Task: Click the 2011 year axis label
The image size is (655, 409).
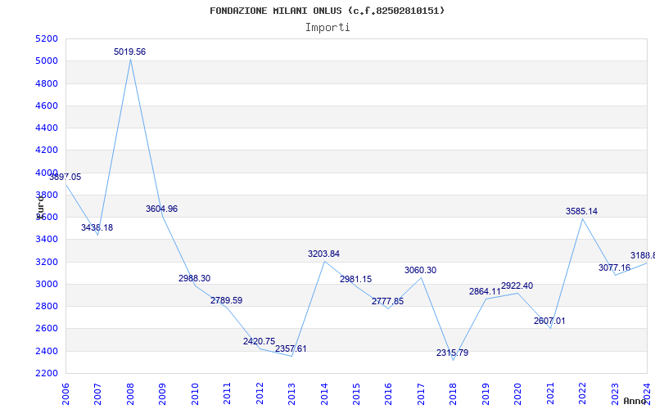Action: tap(227, 394)
